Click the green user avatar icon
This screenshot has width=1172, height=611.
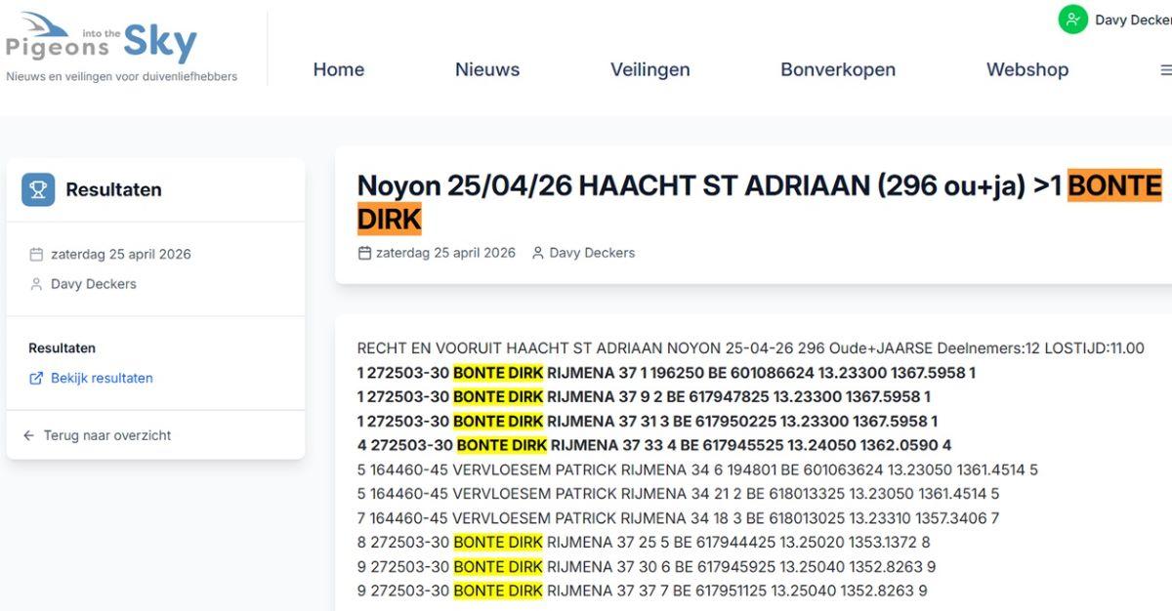pyautogui.click(x=1073, y=20)
